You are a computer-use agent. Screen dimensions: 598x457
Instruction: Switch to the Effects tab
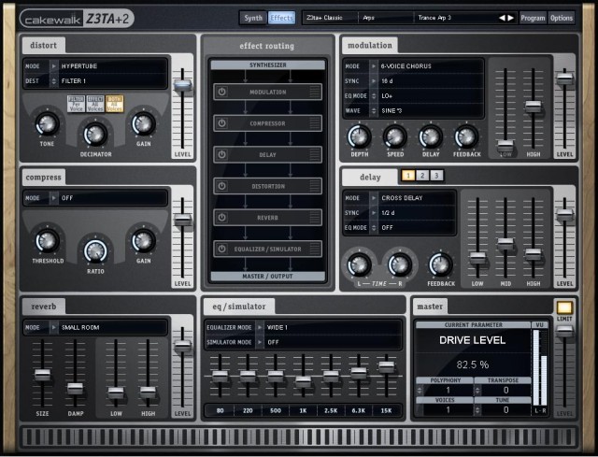281,18
